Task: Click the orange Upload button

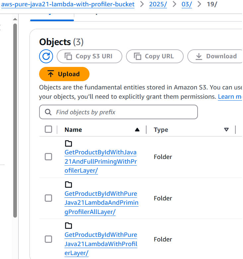Action: click(x=64, y=74)
